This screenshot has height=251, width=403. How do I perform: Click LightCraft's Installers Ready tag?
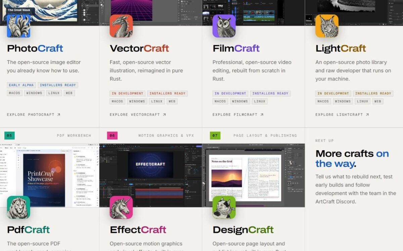(373, 93)
